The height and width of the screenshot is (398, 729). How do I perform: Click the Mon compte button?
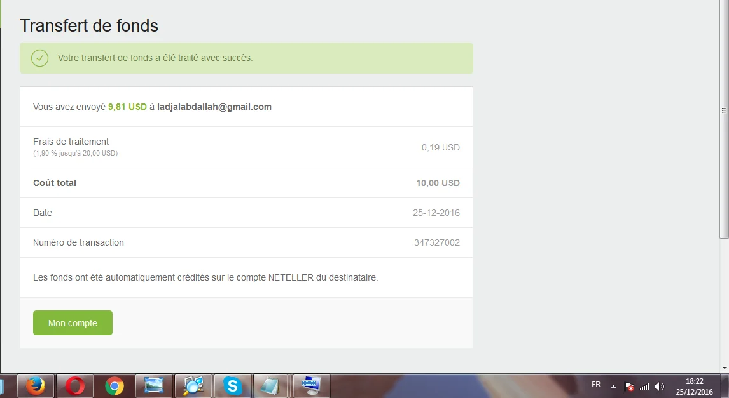[73, 323]
